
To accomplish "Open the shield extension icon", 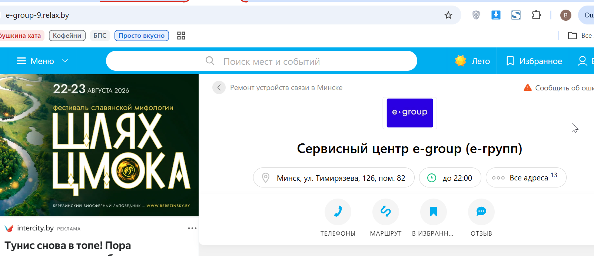I will click(476, 15).
